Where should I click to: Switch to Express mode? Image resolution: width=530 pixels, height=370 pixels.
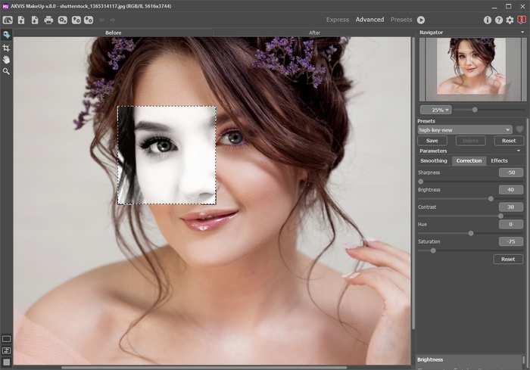click(338, 20)
